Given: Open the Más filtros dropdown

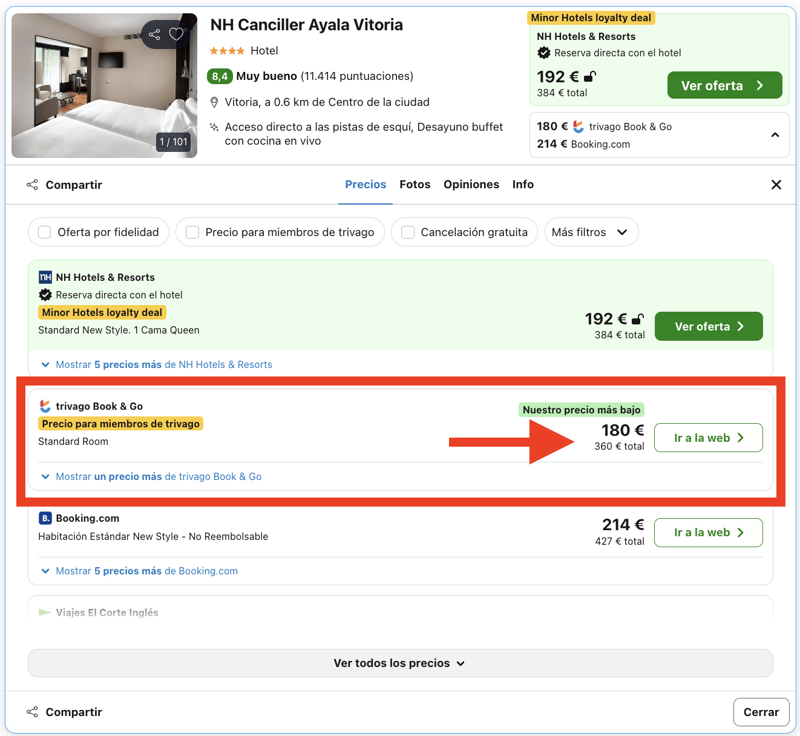Looking at the screenshot, I should click(591, 232).
